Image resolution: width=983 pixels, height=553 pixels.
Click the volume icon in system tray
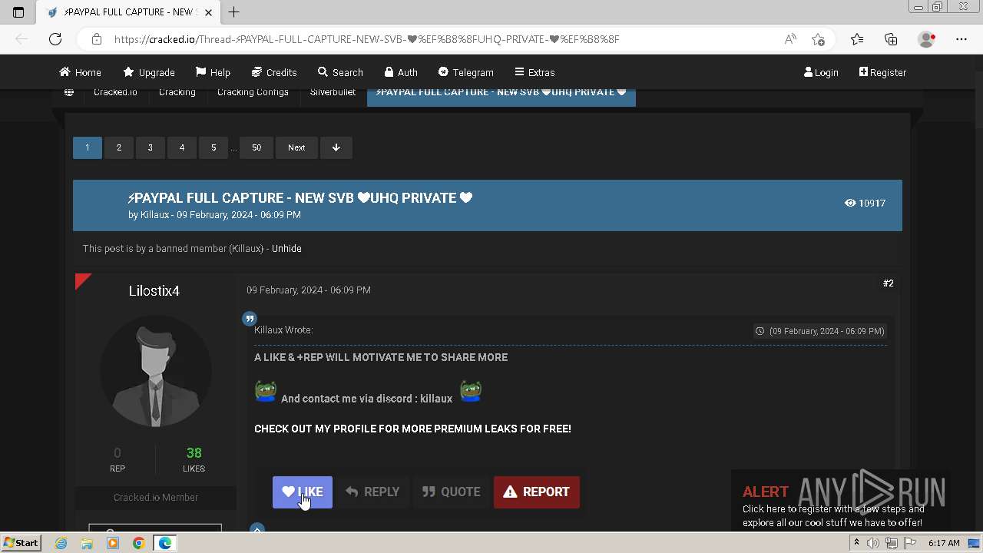coord(873,543)
